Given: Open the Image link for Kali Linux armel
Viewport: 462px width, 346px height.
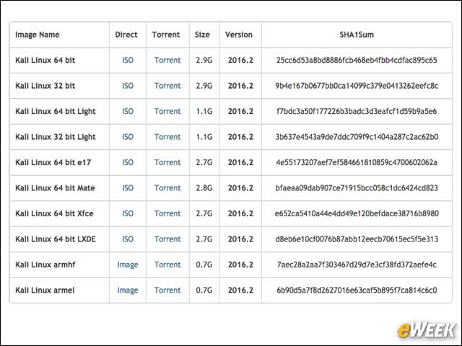Looking at the screenshot, I should 128,290.
